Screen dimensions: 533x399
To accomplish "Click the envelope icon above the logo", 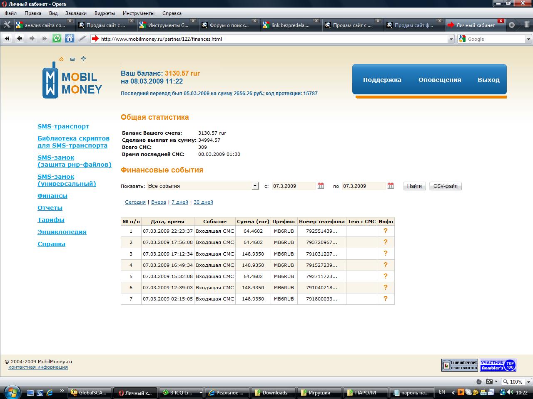I will [x=72, y=59].
